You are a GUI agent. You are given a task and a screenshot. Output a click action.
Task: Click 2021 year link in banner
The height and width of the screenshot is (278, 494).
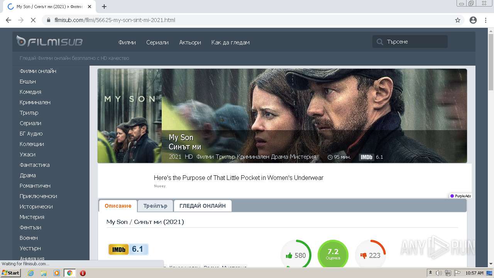175,157
